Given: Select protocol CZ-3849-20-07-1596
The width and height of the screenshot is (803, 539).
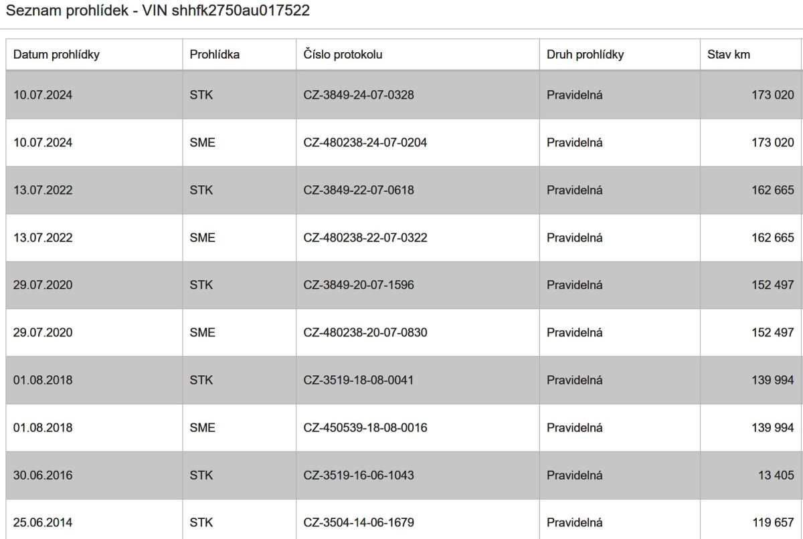Looking at the screenshot, I should (359, 285).
